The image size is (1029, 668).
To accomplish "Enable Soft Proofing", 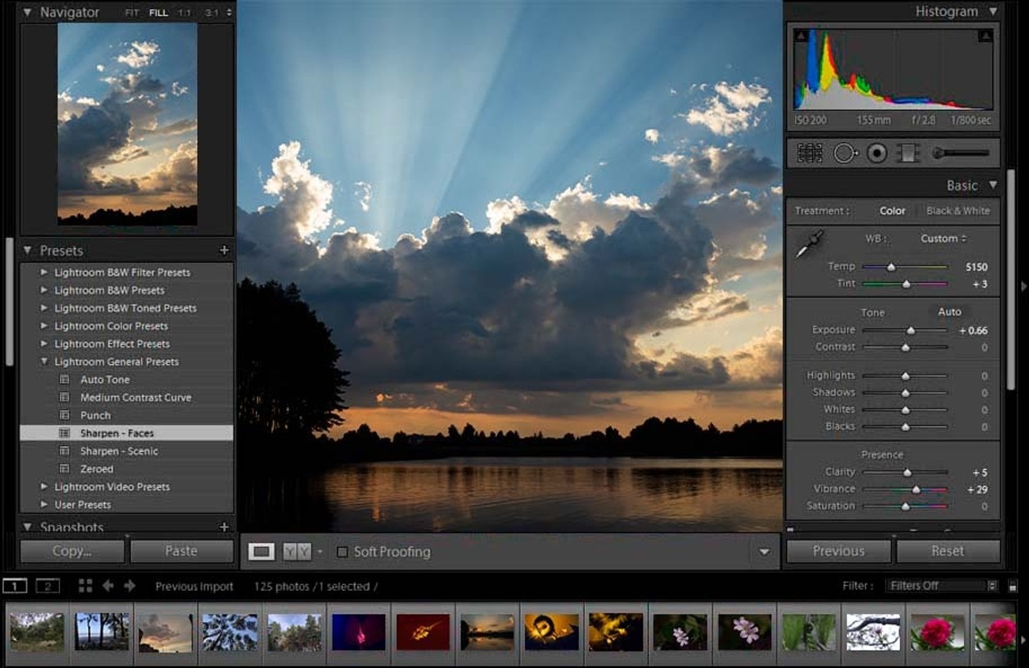I will [x=343, y=552].
